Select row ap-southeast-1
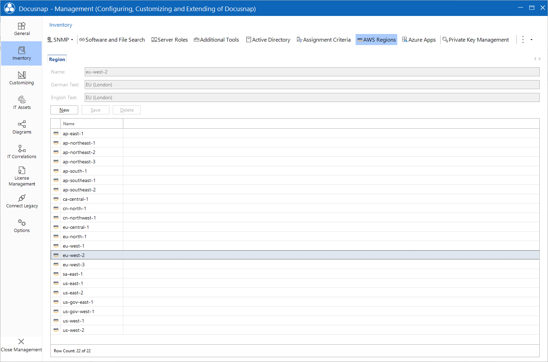 pyautogui.click(x=295, y=180)
